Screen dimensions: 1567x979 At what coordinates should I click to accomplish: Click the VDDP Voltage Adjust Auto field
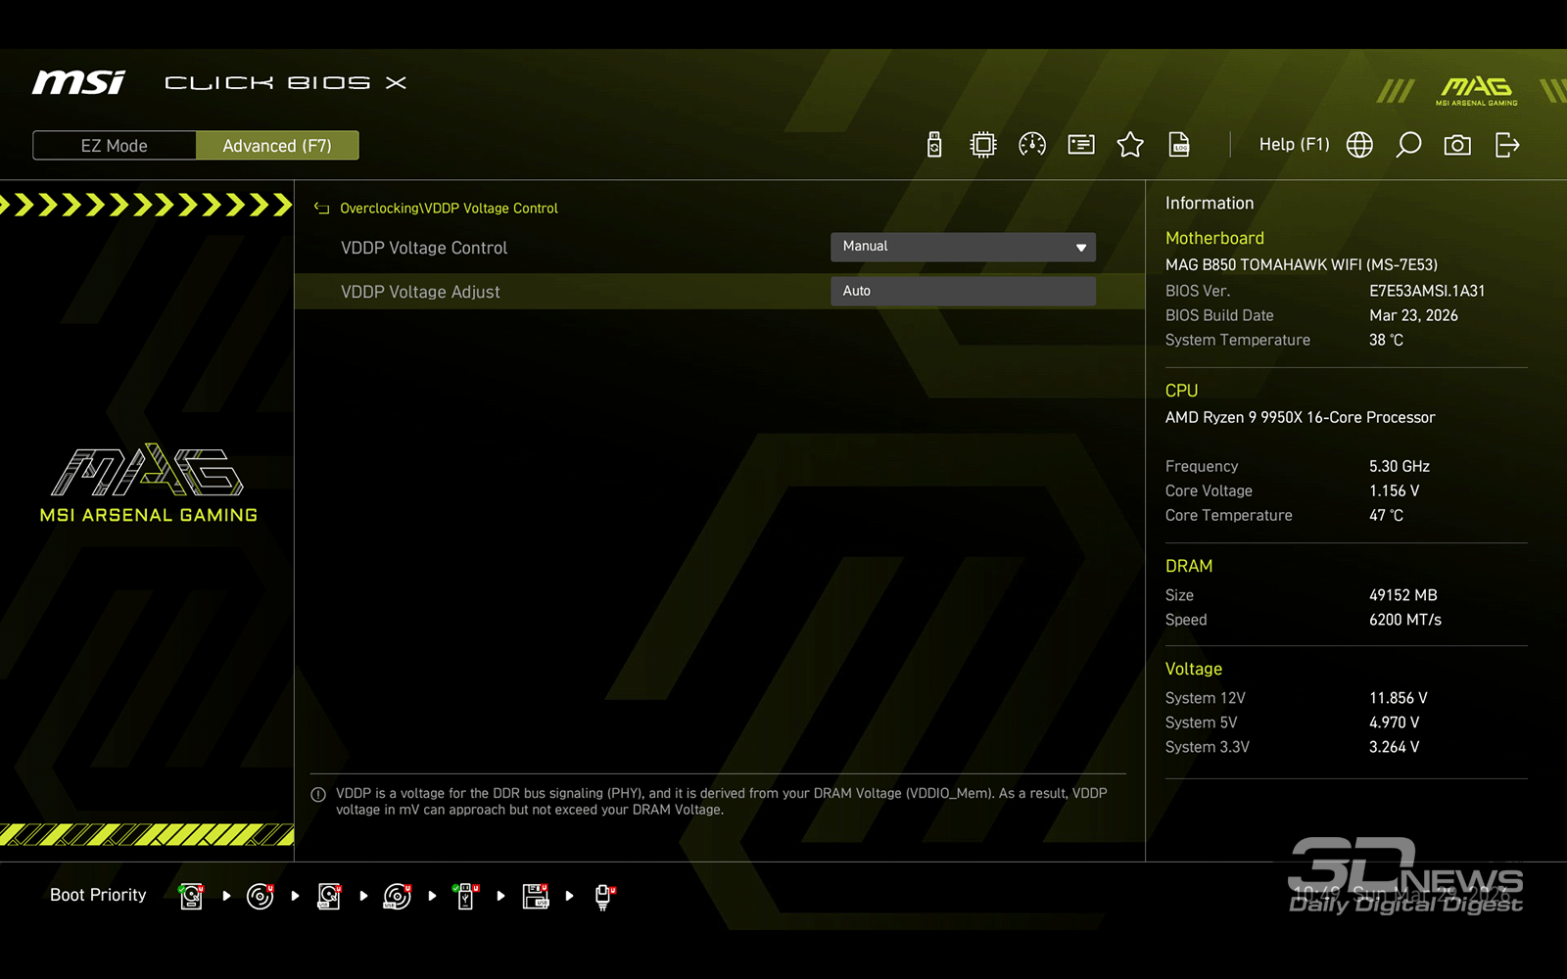[x=963, y=291]
